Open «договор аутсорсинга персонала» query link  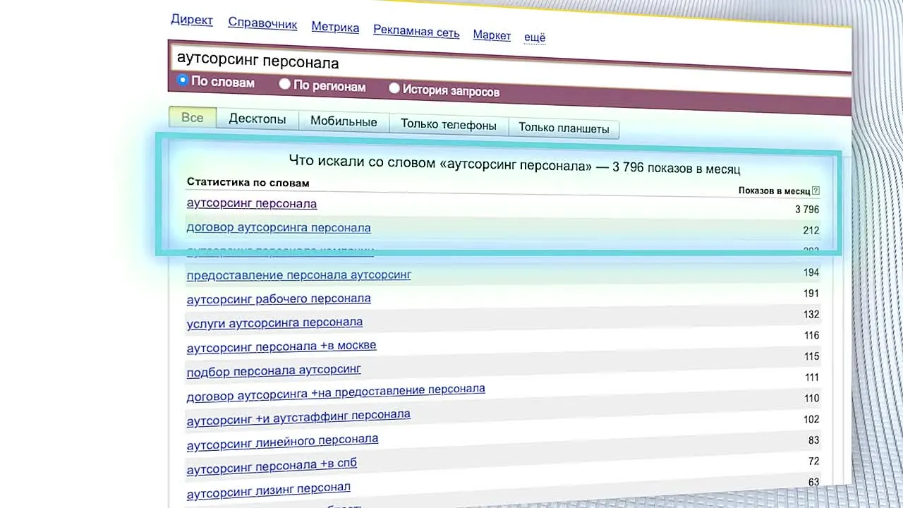(x=278, y=227)
